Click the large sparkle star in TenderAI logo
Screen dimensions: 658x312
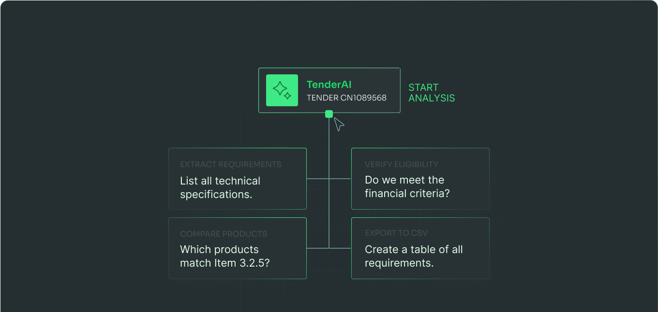pyautogui.click(x=280, y=88)
